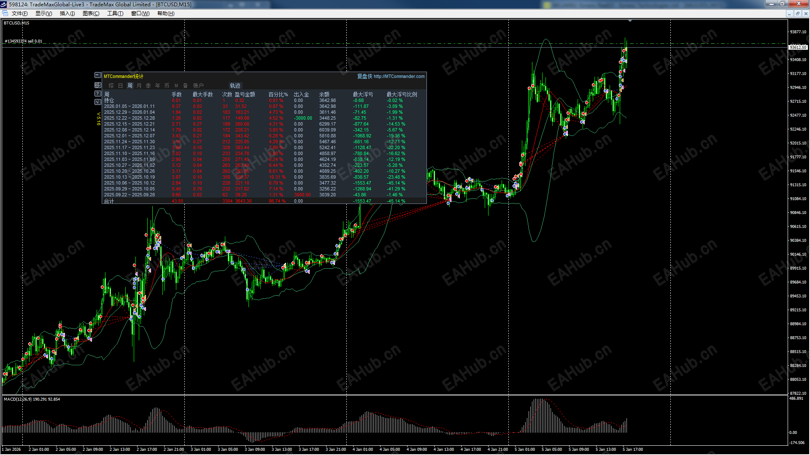Viewport: 810px width, 455px height.
Task: Switch to 日 daily statistics tab
Action: (120, 86)
